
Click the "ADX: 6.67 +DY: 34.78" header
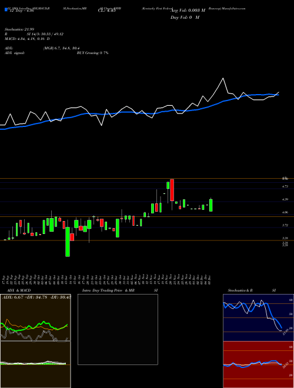pyautogui.click(x=25, y=297)
